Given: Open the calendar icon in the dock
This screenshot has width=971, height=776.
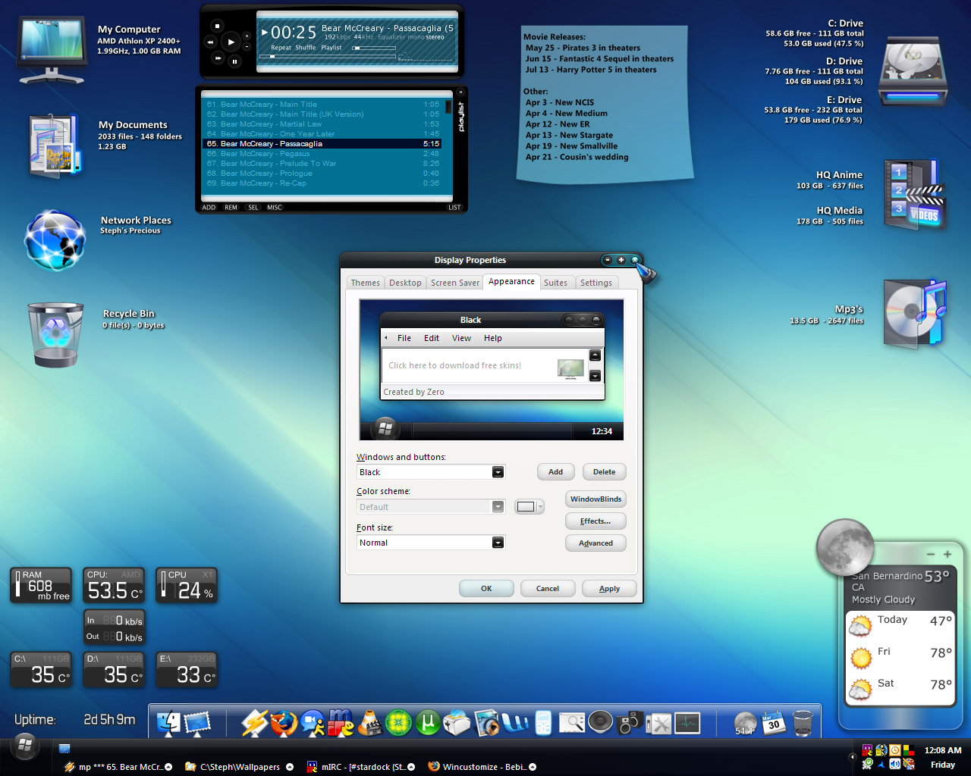Looking at the screenshot, I should click(x=773, y=723).
